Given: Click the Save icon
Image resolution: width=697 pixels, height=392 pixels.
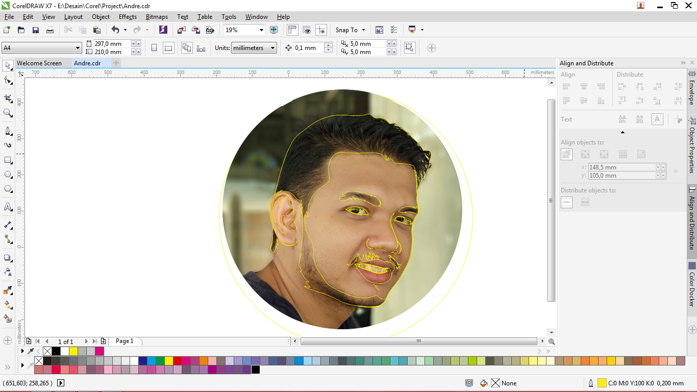Looking at the screenshot, I should pyautogui.click(x=36, y=30).
